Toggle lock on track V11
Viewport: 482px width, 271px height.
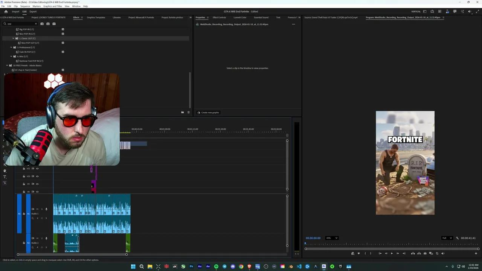pos(24,169)
